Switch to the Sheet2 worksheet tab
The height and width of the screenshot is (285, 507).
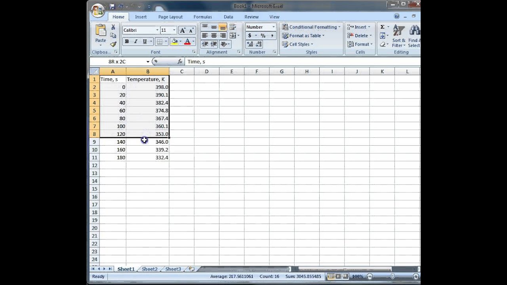tap(149, 269)
